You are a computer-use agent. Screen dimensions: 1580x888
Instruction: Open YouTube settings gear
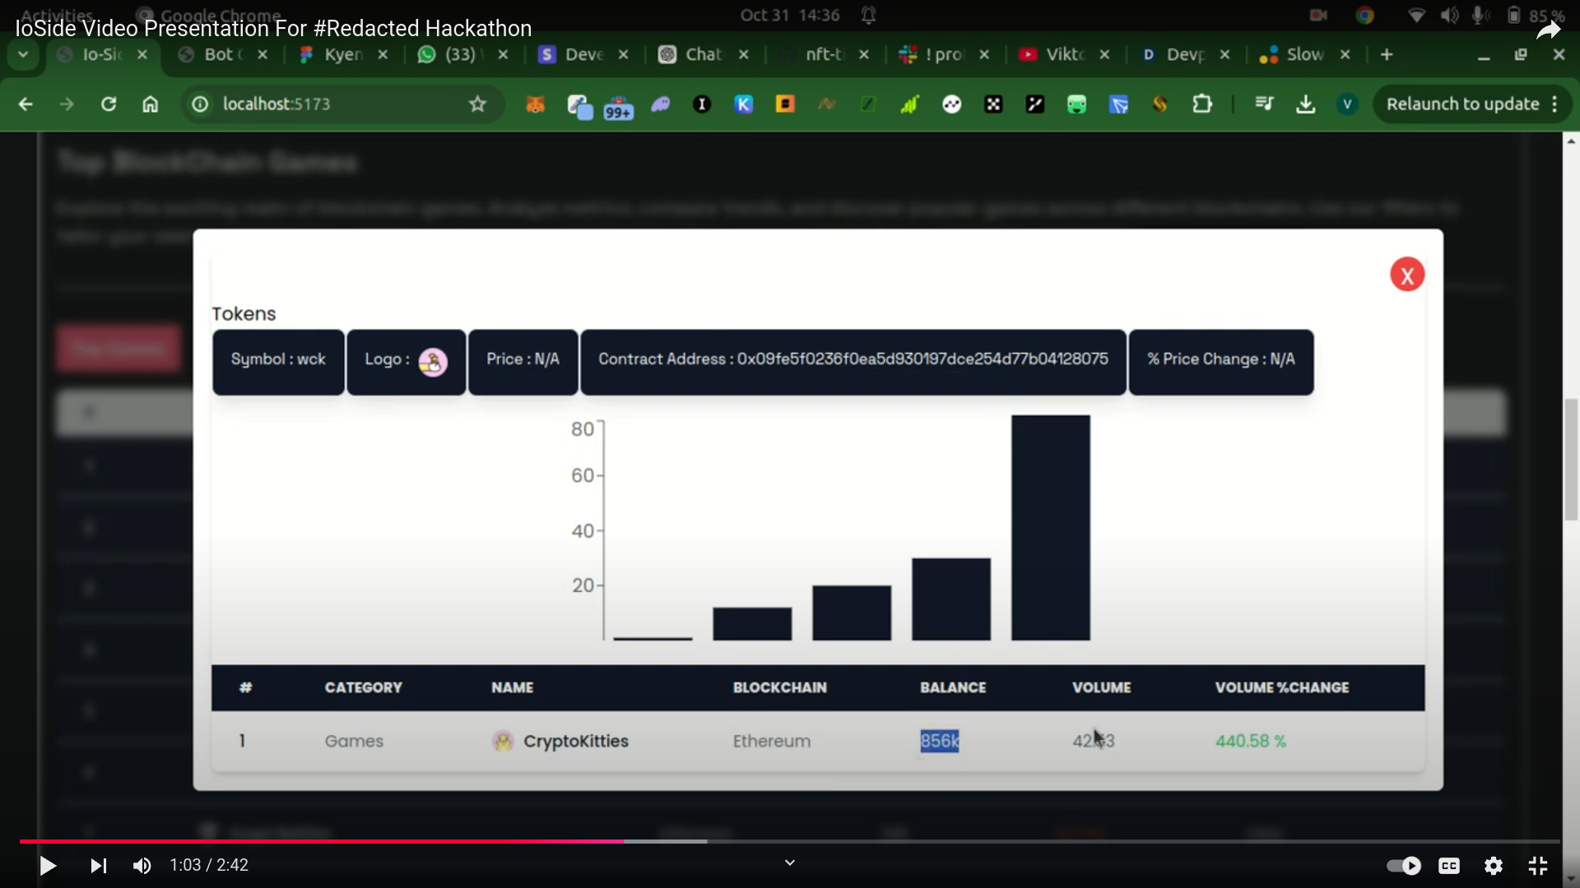1493,865
